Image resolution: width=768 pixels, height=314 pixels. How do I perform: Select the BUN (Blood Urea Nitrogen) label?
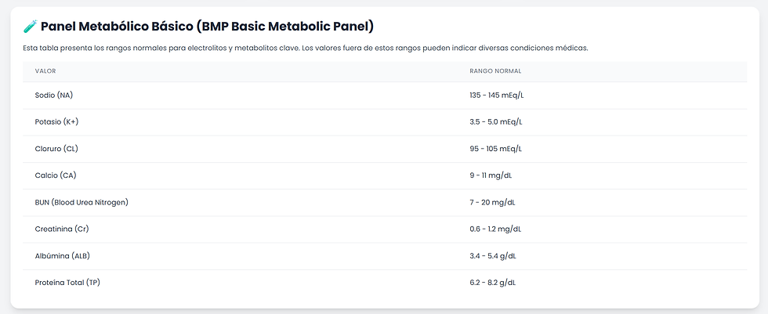tap(82, 202)
